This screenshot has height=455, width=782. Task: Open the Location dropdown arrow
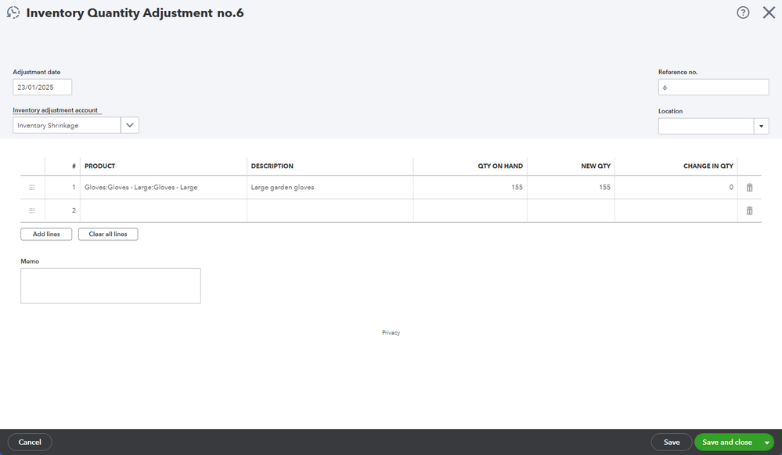coord(761,126)
